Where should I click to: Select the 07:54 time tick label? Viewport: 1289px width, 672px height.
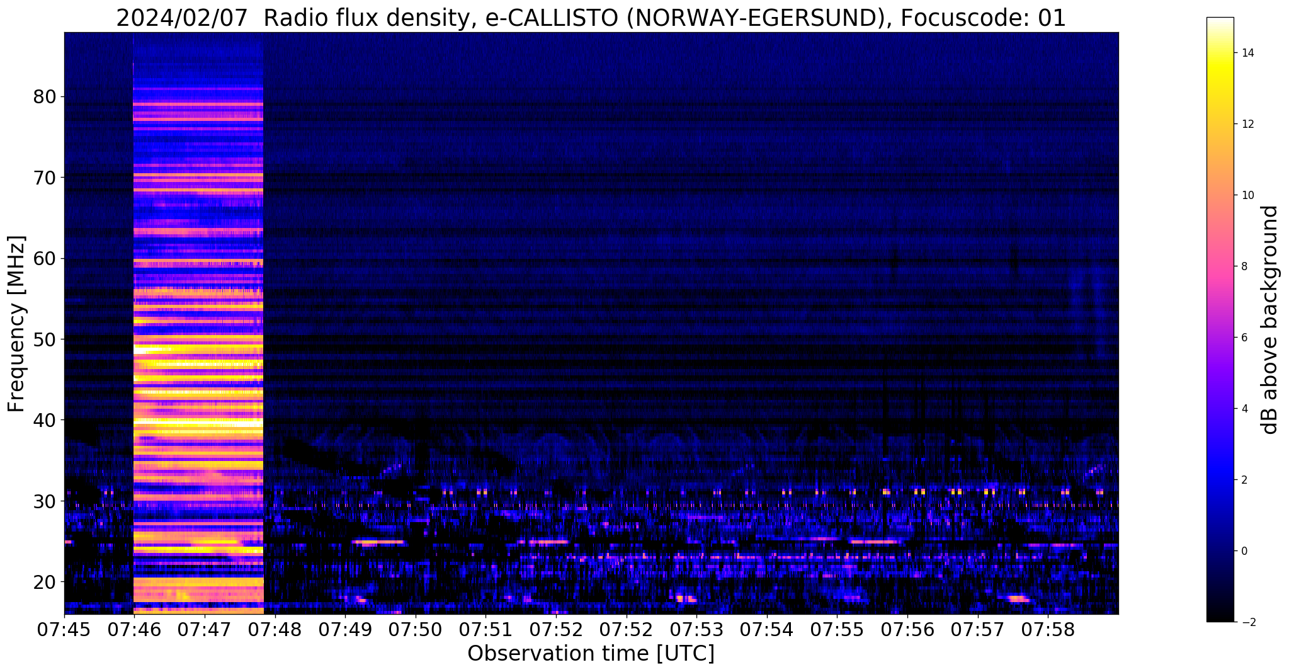[x=767, y=629]
